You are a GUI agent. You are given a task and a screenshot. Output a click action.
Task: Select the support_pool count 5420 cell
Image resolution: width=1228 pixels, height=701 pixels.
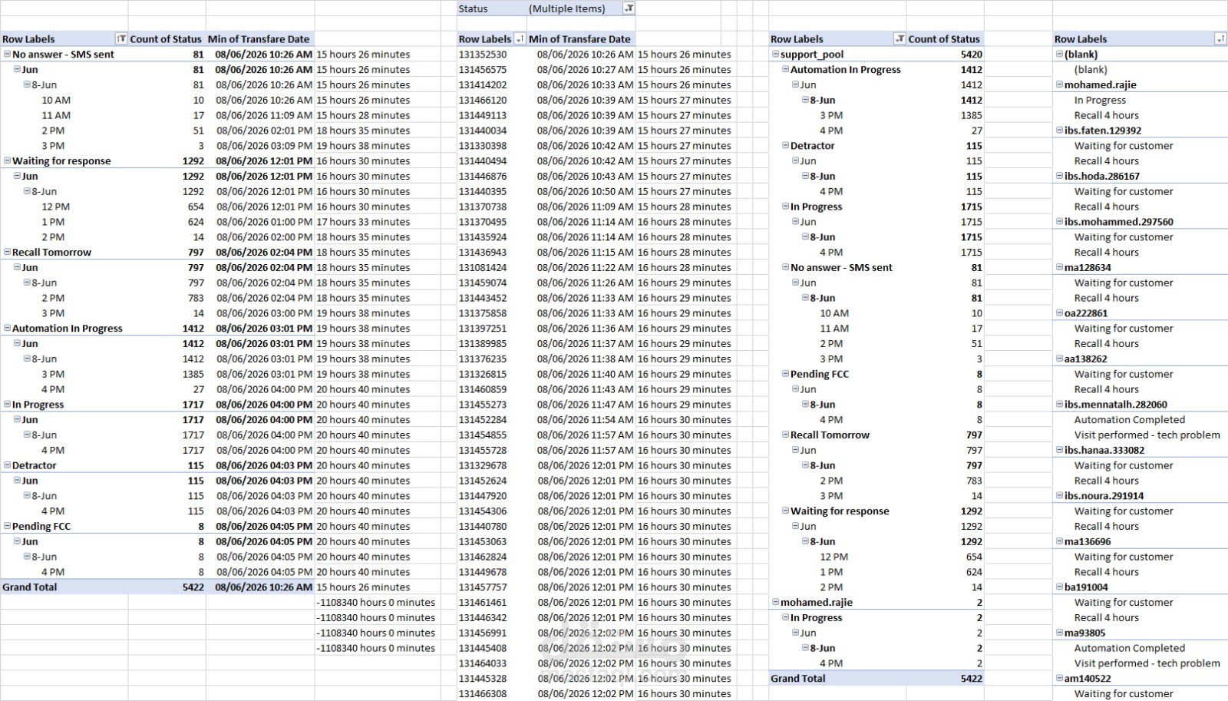946,54
